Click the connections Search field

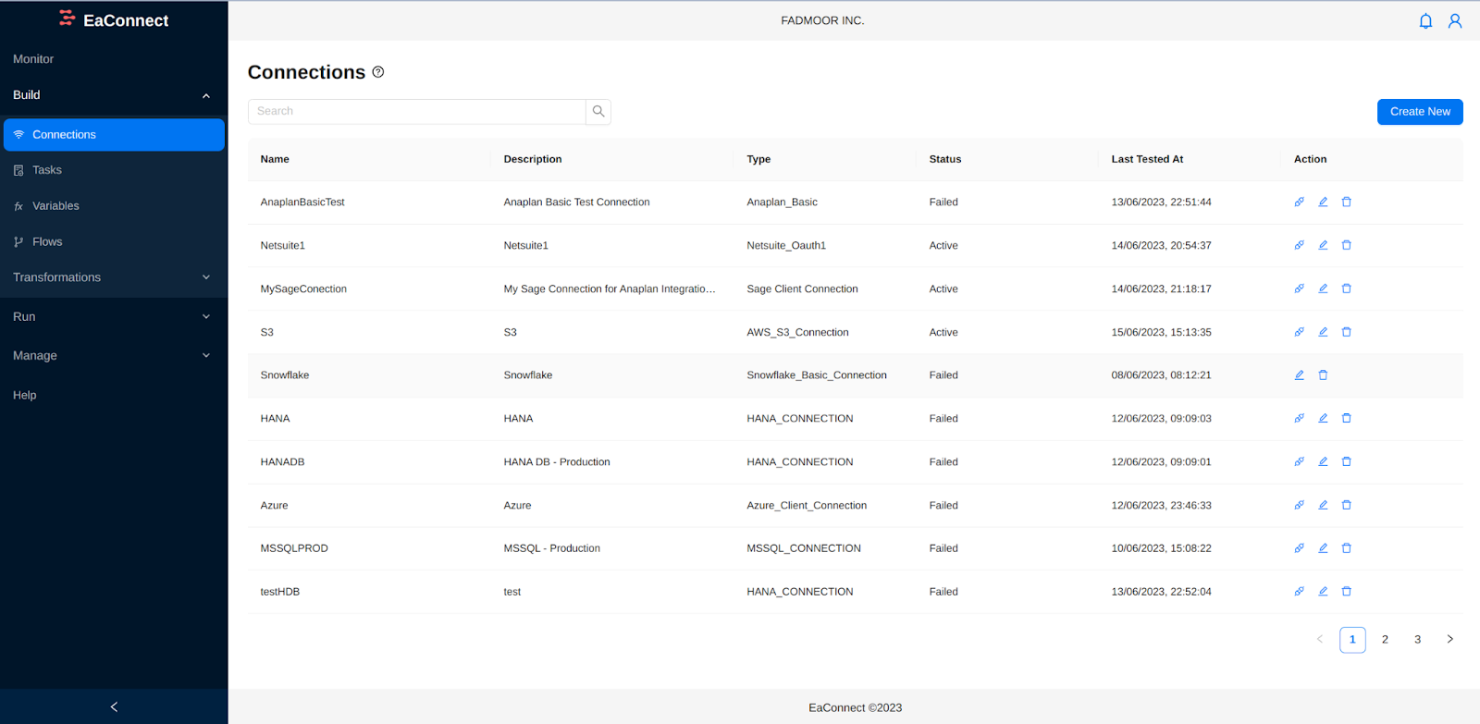coord(416,111)
